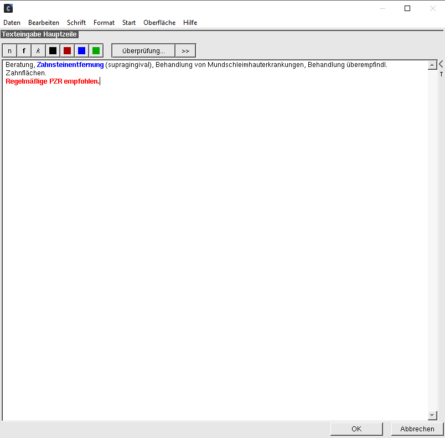The width and height of the screenshot is (445, 438).
Task: Maximize the window
Action: (x=407, y=8)
